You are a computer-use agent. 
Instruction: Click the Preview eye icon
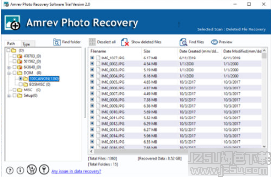click(215, 42)
